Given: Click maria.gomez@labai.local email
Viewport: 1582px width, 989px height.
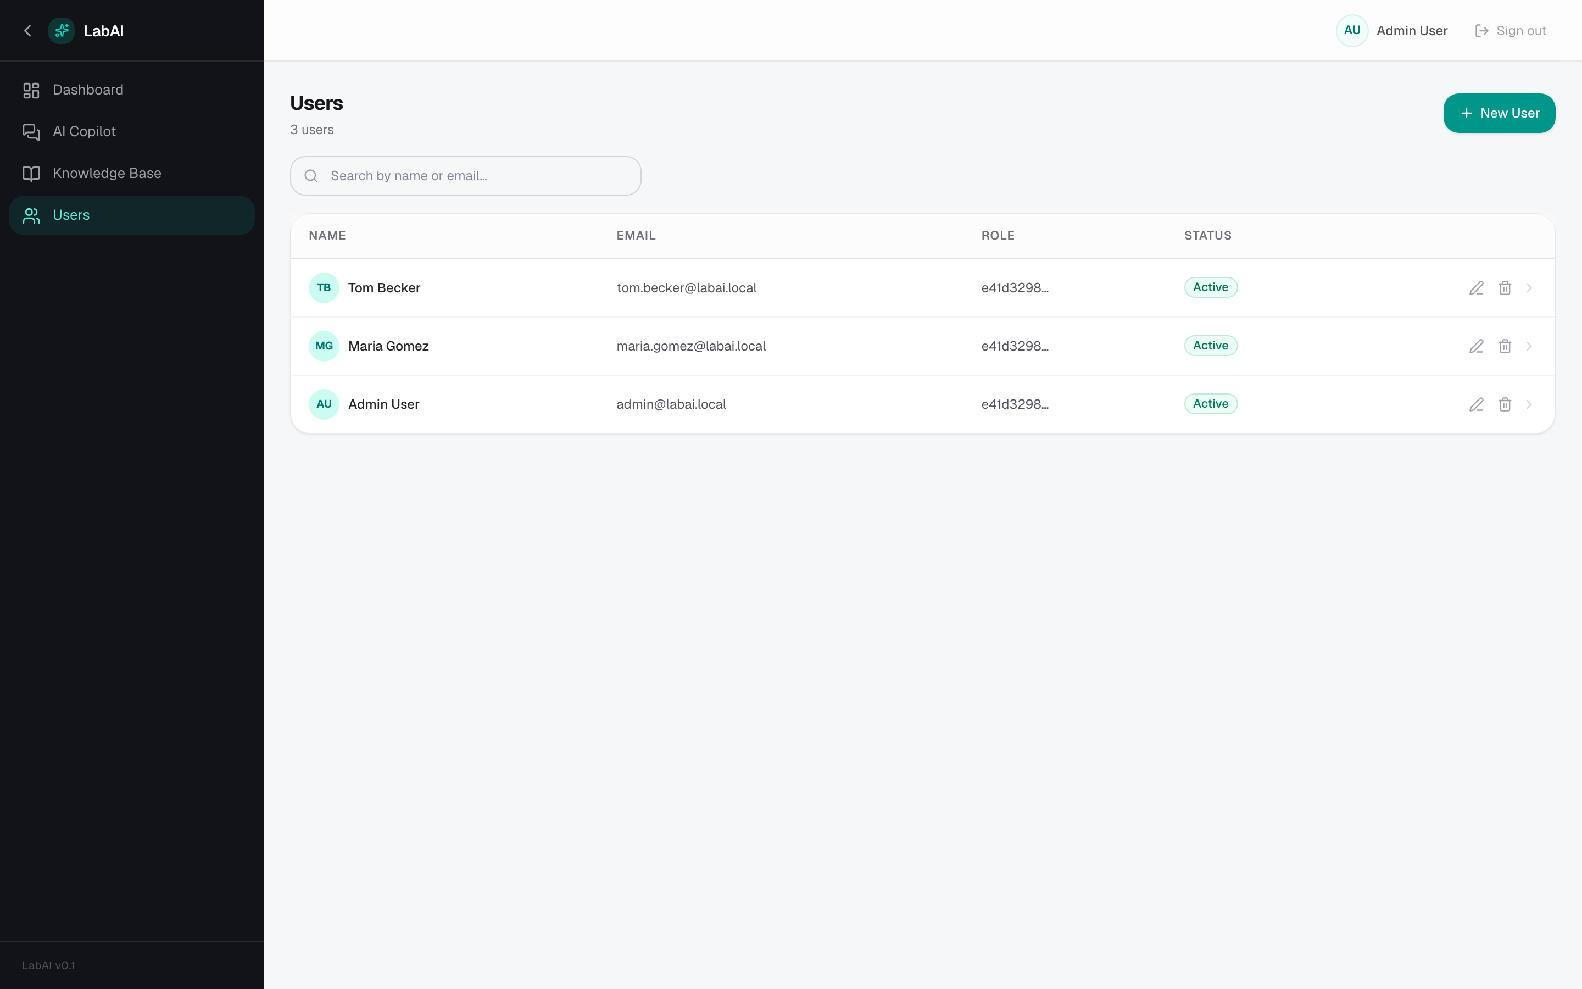Looking at the screenshot, I should (691, 346).
